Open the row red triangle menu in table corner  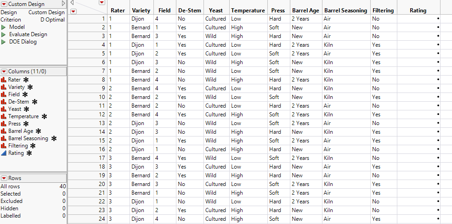[73, 11]
